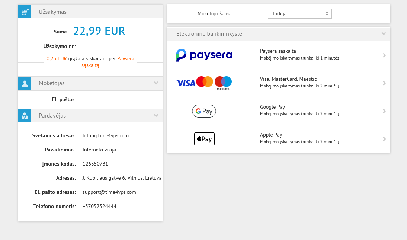Click phone number +37052324444

99,206
